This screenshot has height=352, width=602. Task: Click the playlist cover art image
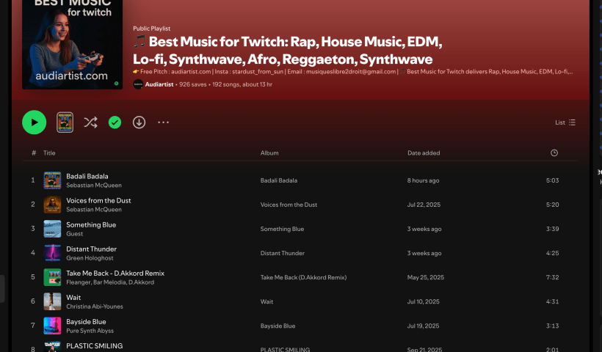72,44
